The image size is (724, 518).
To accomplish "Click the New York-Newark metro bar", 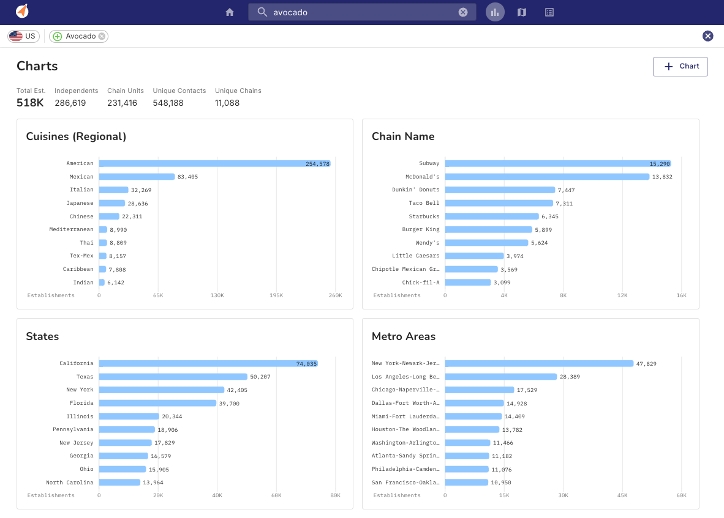I will click(539, 364).
